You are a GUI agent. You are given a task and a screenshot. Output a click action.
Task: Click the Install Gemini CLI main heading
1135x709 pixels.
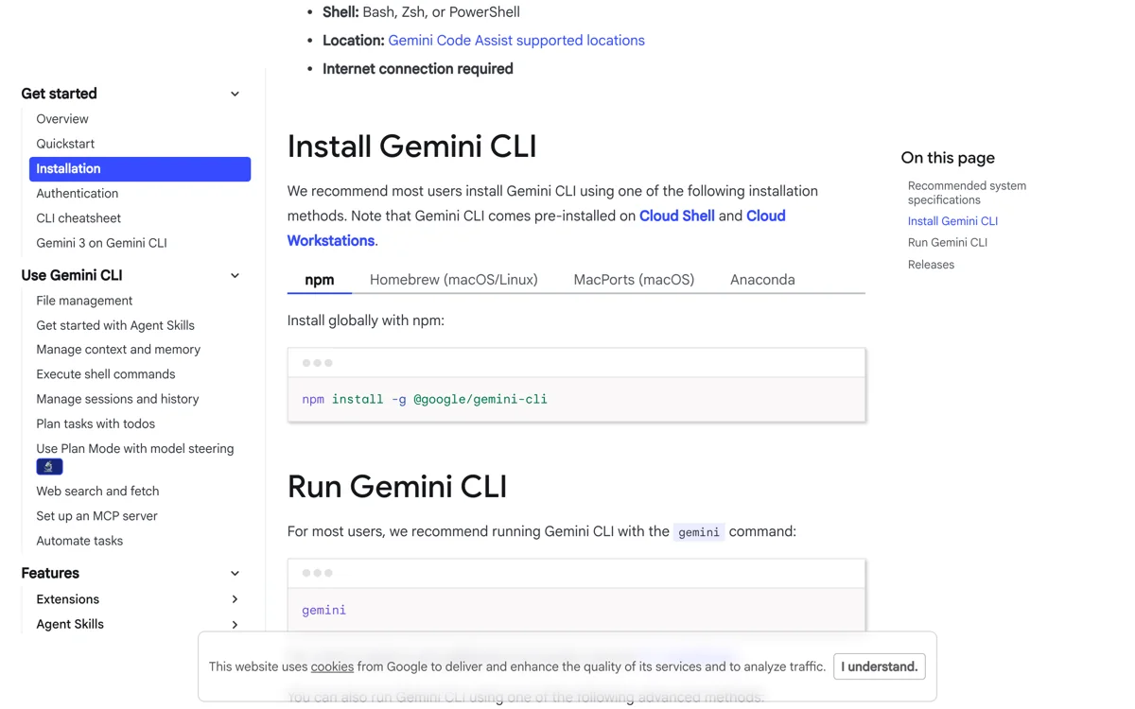(412, 147)
